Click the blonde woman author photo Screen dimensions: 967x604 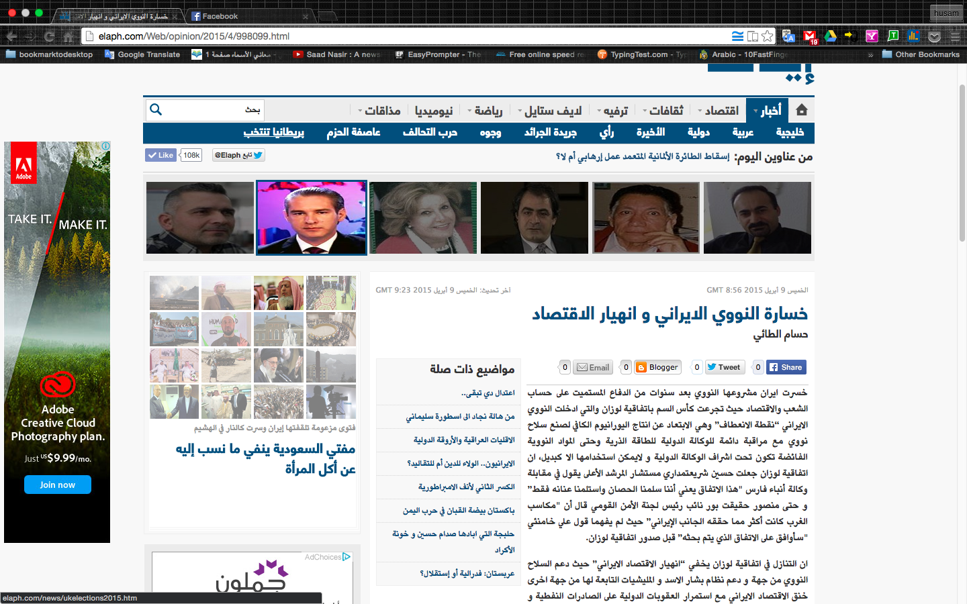click(423, 217)
